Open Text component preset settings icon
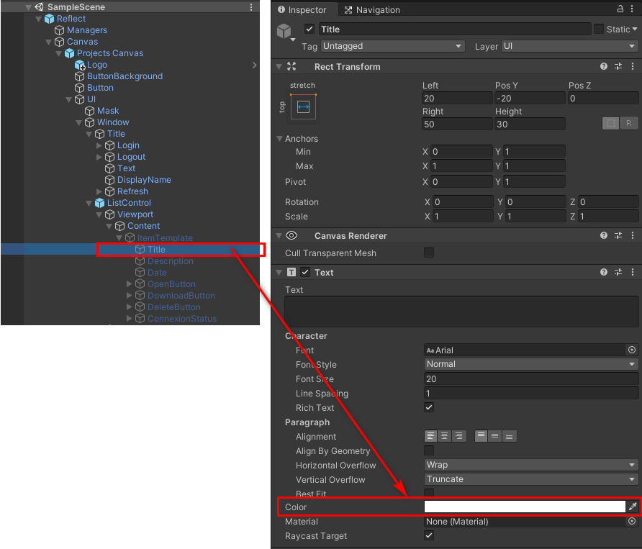The image size is (642, 549). [618, 273]
